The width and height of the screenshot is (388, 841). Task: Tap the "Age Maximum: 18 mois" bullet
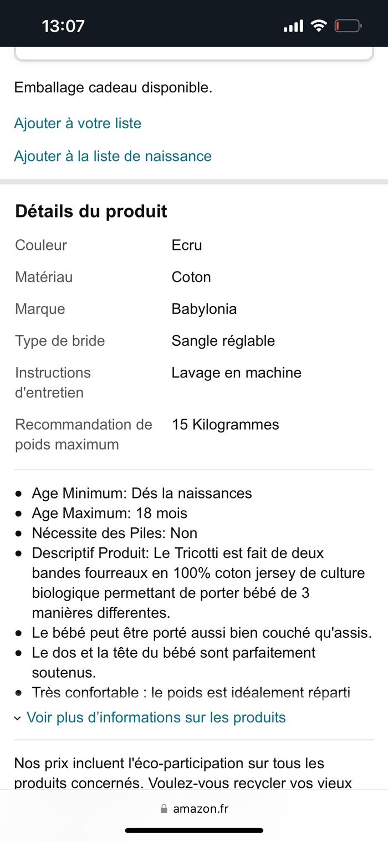tap(110, 513)
